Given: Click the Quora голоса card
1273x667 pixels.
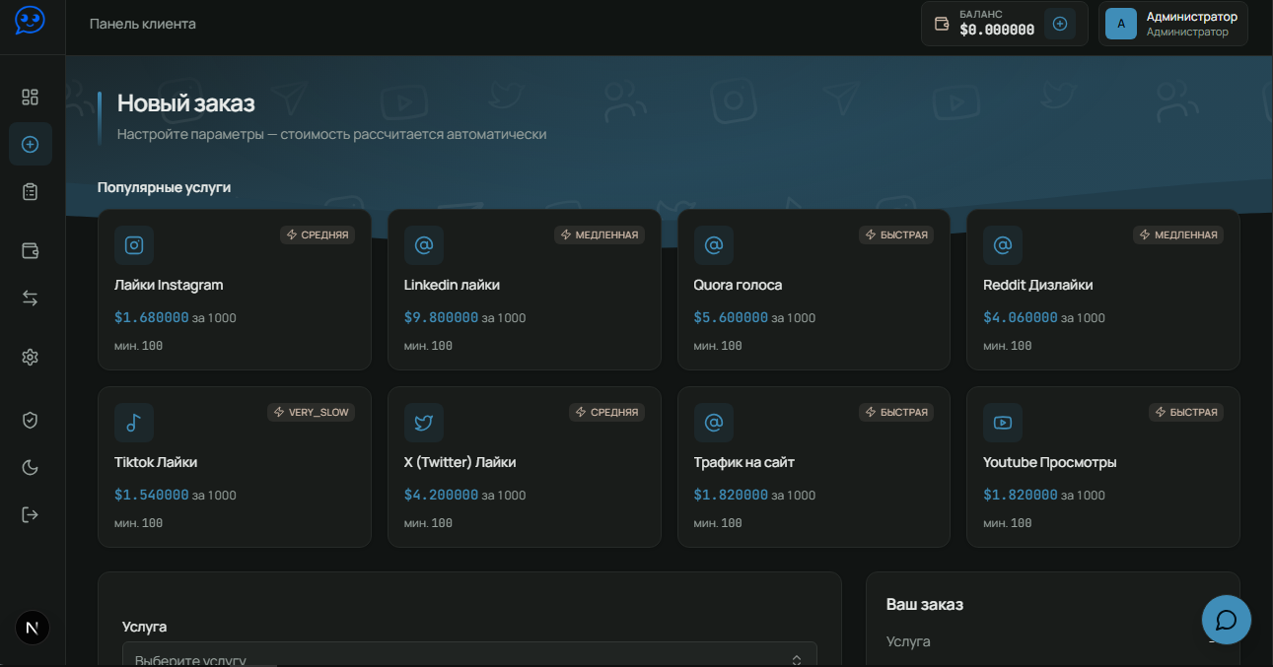Looking at the screenshot, I should tap(813, 290).
